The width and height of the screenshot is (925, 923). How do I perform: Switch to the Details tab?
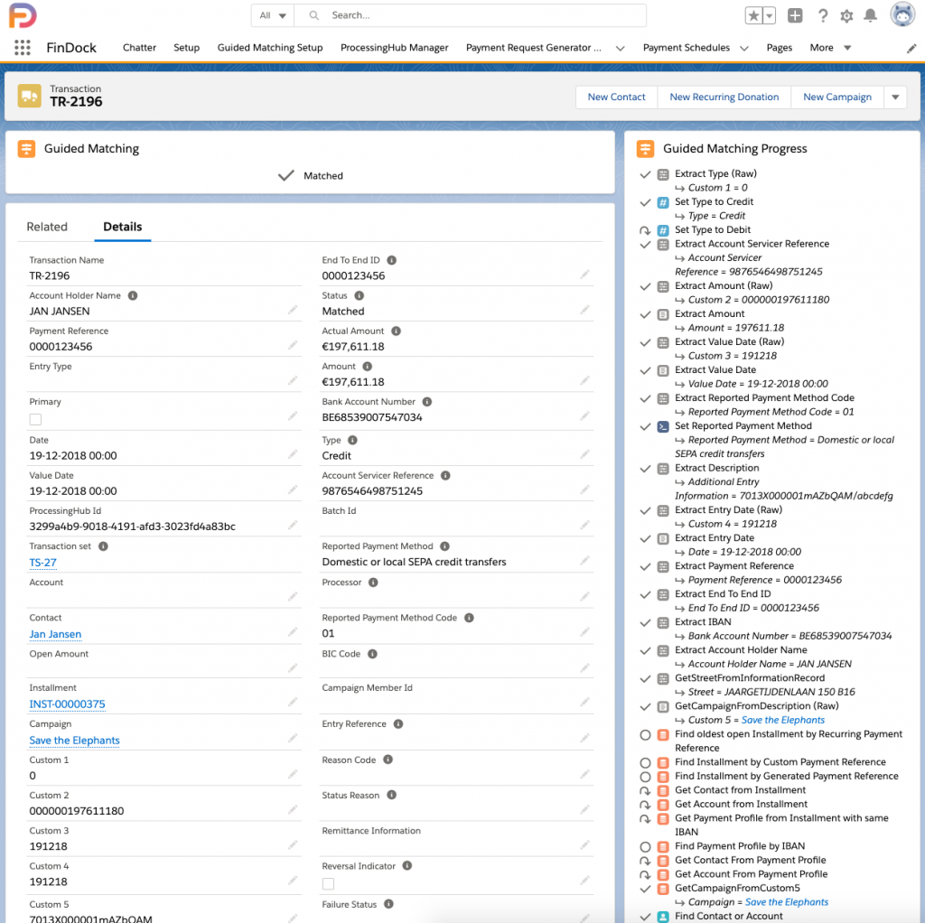123,227
